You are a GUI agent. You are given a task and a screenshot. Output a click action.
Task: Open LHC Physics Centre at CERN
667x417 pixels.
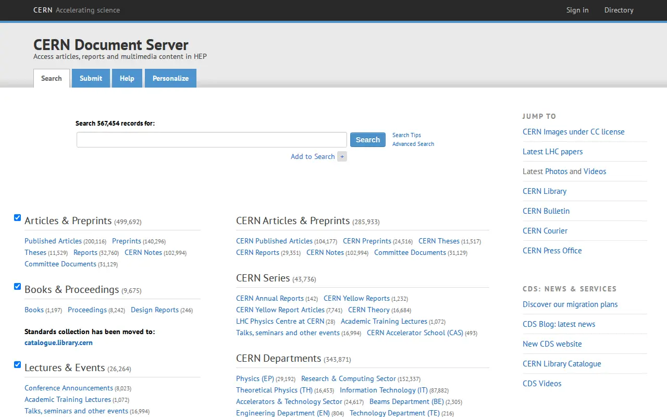(280, 321)
